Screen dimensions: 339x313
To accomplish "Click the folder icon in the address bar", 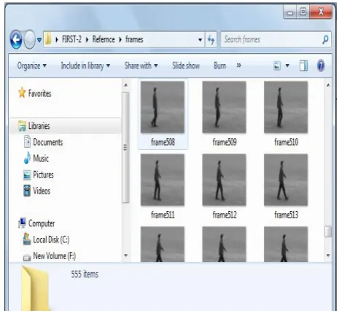I will 48,39.
